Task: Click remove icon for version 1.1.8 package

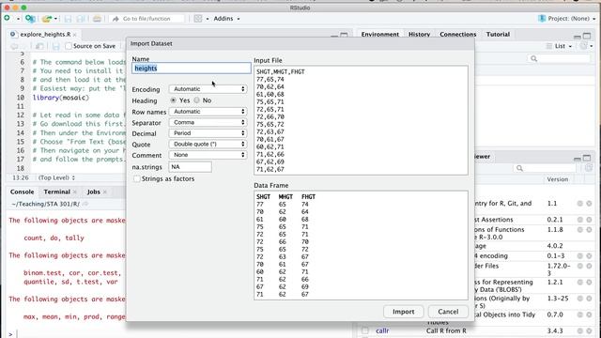Action: tap(589, 229)
